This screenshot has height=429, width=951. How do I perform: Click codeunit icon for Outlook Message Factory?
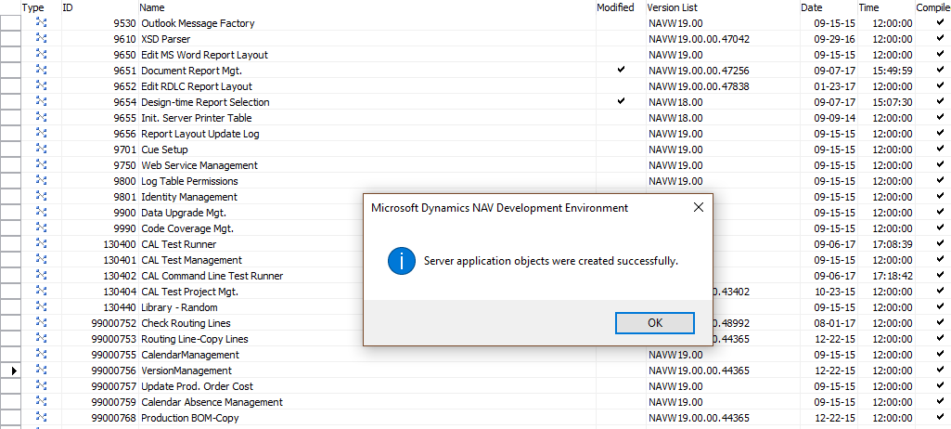tap(41, 23)
